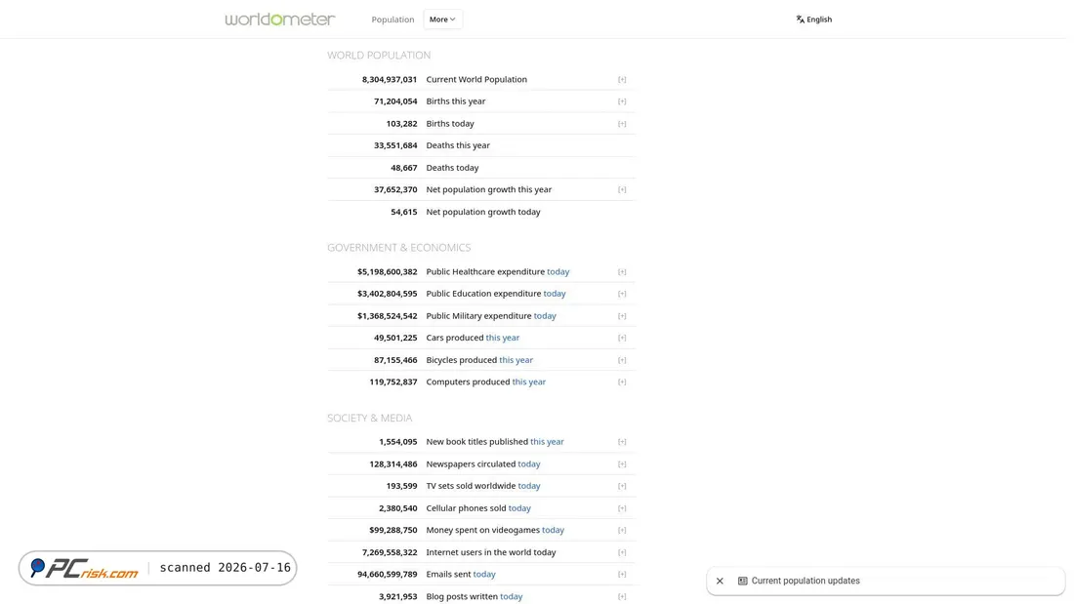Viewport: 1074px width, 604px height.
Task: Expand details for Internet users in the world
Action: (622, 552)
